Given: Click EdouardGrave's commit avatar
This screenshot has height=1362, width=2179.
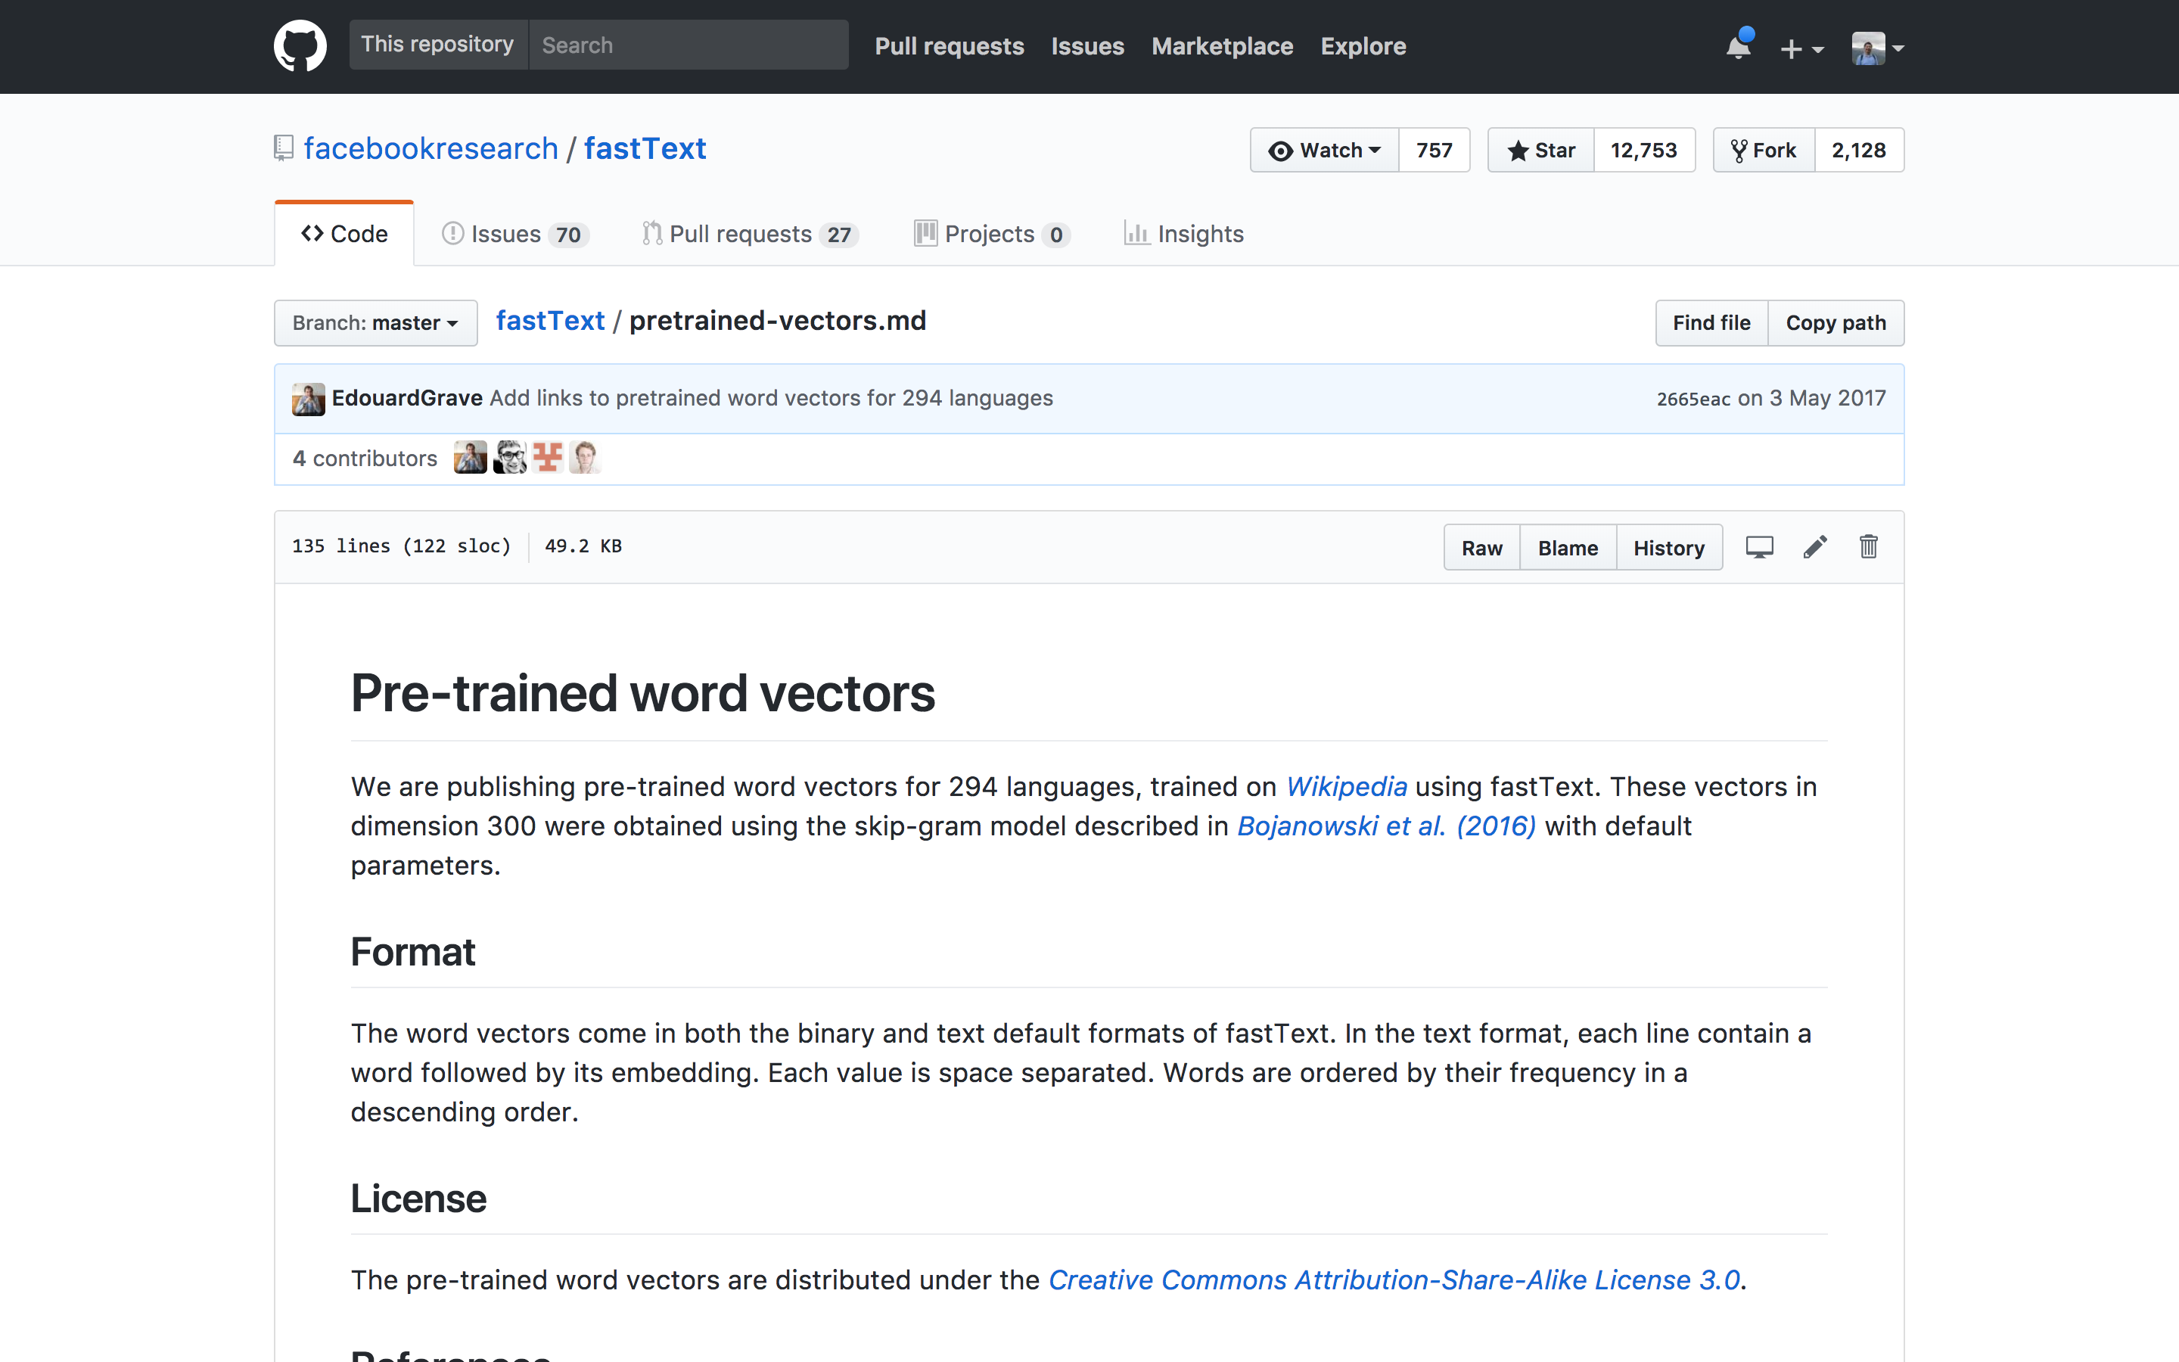Looking at the screenshot, I should click(308, 399).
